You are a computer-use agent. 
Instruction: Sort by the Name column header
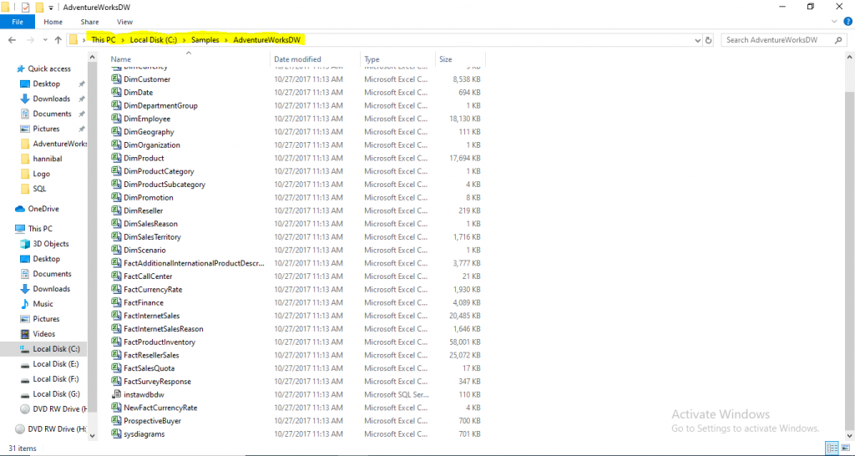189,59
